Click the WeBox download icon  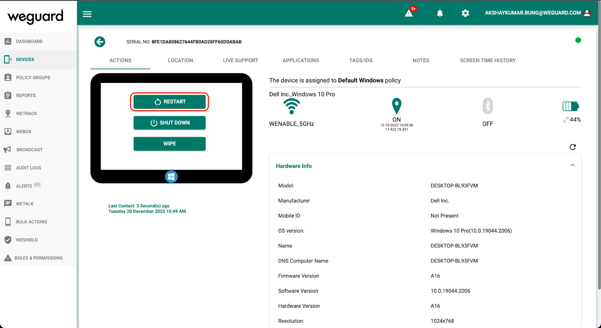click(8, 132)
